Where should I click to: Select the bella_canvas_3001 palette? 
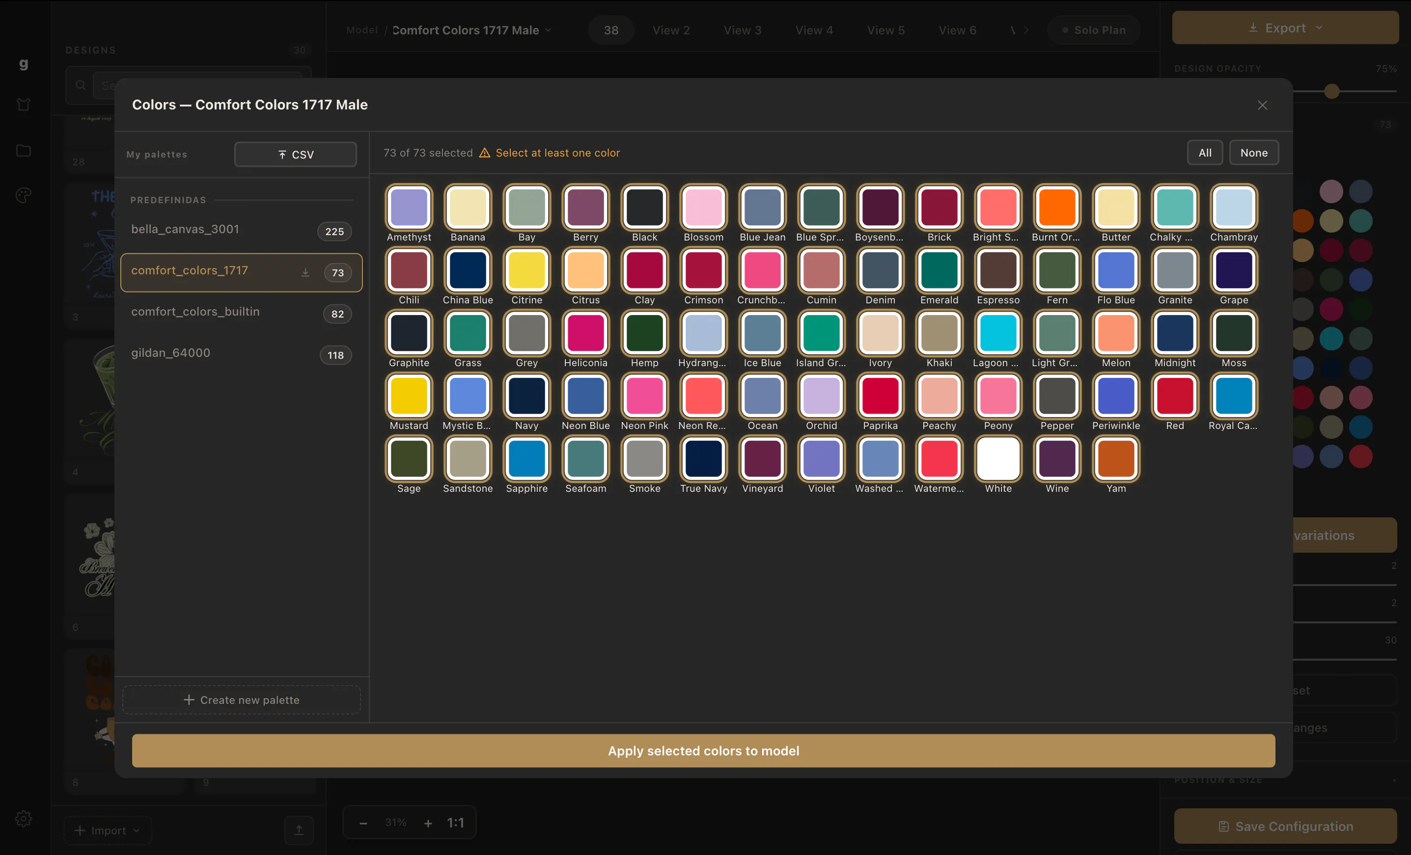pos(241,230)
